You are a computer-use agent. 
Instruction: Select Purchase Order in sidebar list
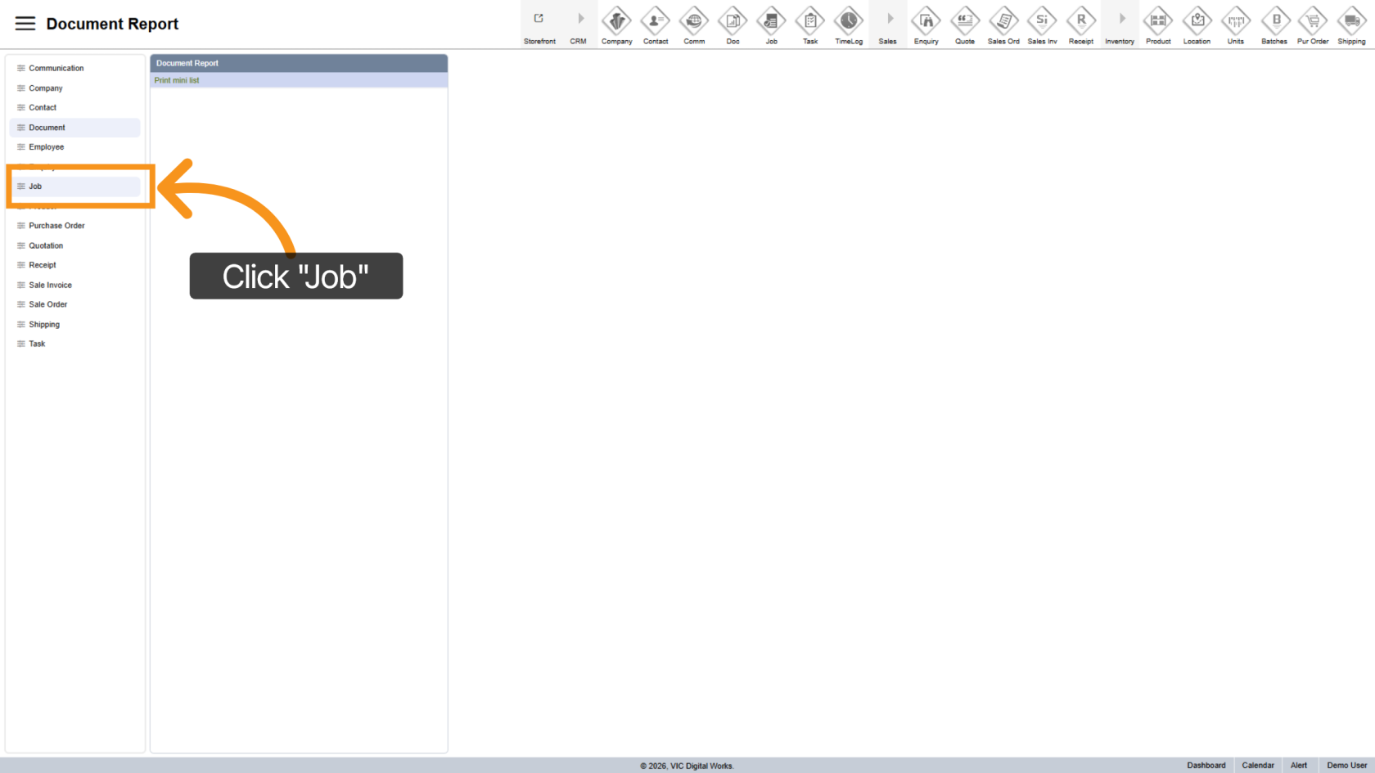(x=56, y=226)
